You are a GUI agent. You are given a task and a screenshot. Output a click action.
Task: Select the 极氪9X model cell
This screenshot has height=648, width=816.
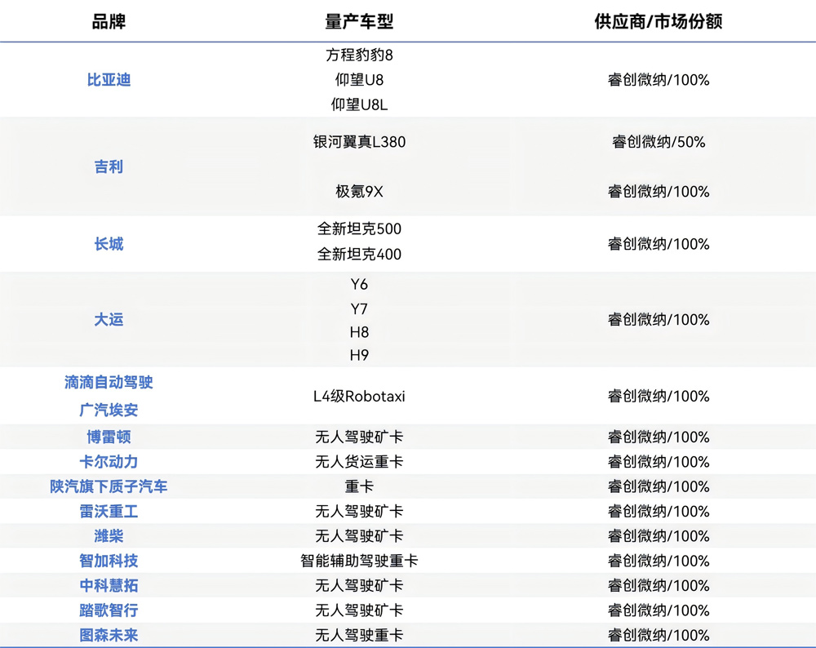coord(359,192)
